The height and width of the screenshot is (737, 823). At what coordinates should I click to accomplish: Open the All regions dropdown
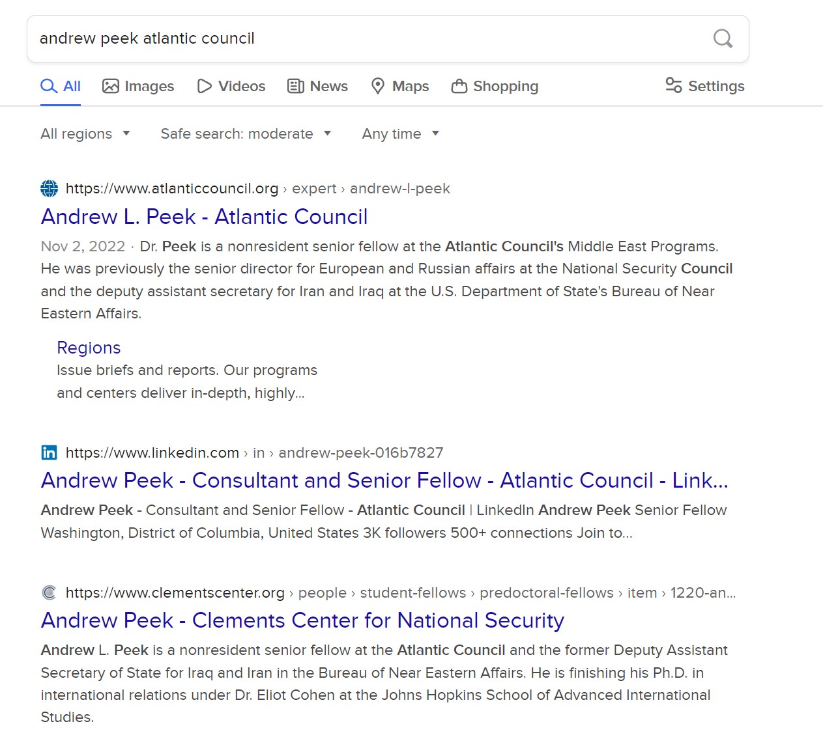(85, 133)
